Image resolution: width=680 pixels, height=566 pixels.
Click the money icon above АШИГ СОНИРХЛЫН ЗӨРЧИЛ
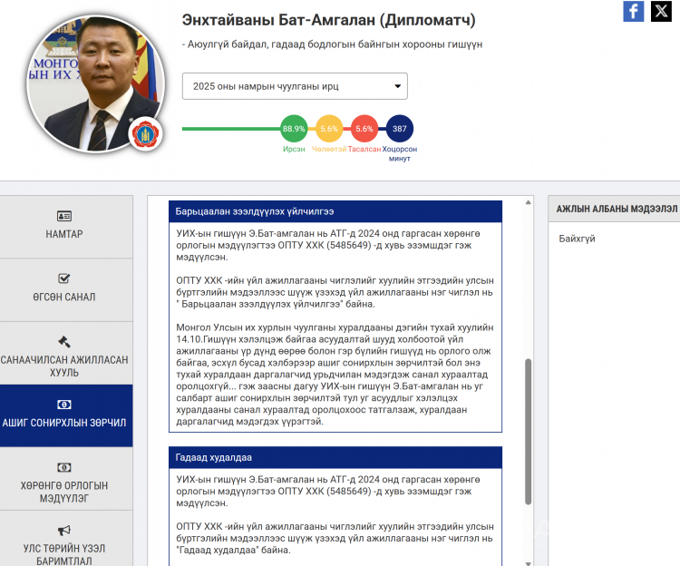pos(64,405)
